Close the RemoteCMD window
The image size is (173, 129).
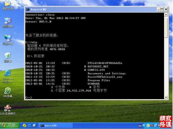coord(166,9)
